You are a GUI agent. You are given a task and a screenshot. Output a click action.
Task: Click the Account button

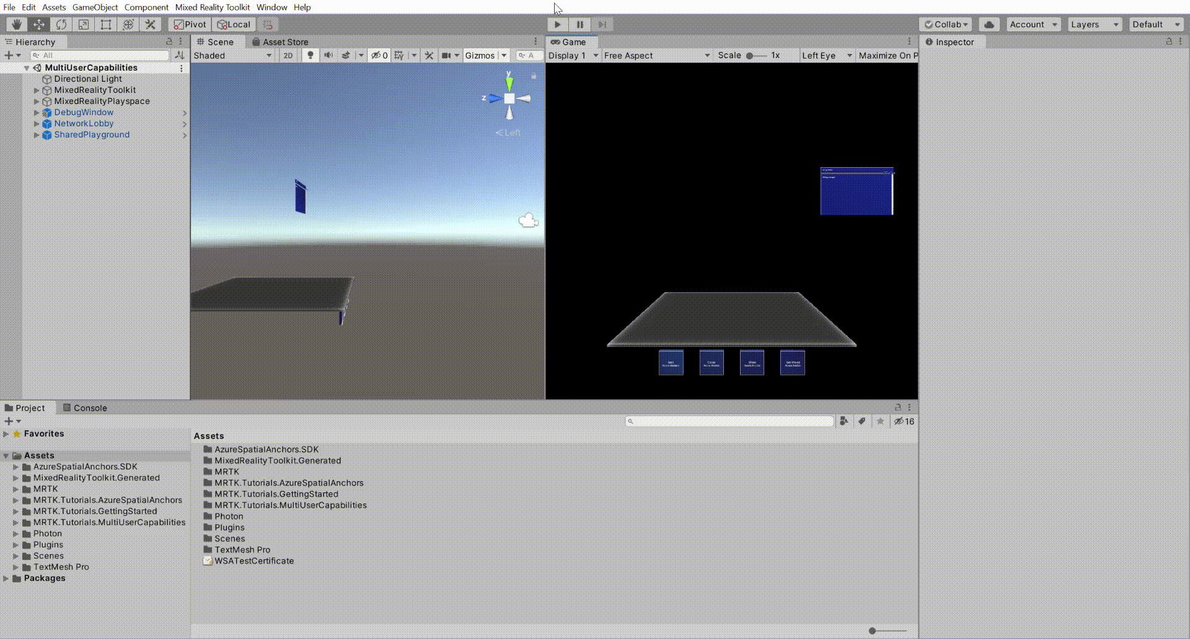coord(1032,24)
